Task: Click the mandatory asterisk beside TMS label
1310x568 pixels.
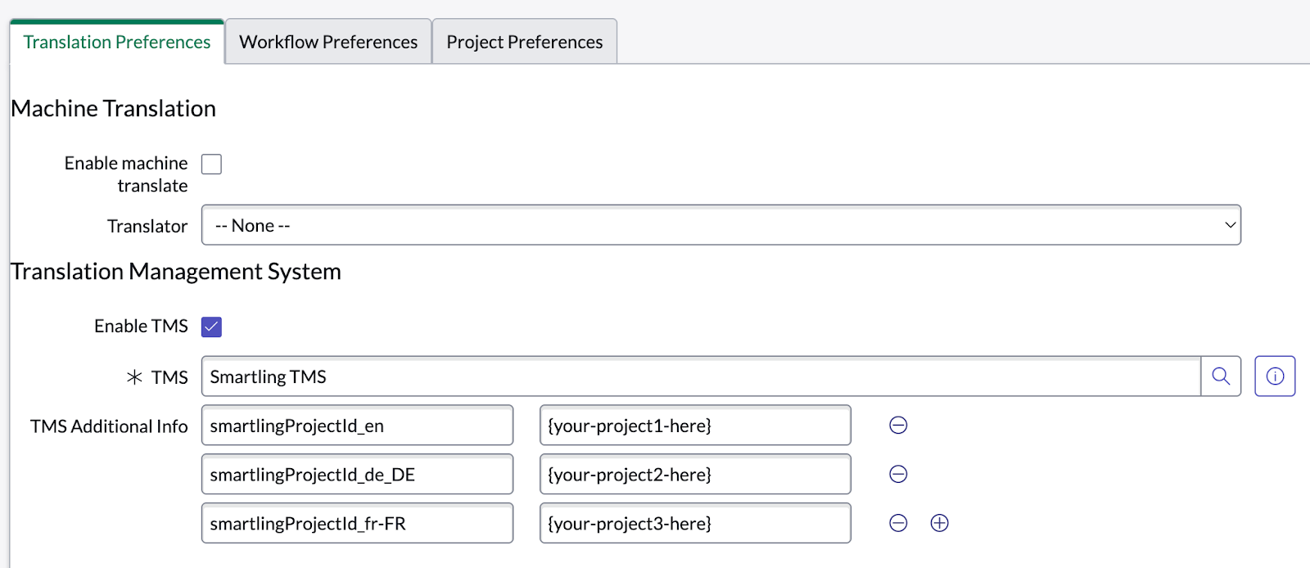Action: click(134, 377)
